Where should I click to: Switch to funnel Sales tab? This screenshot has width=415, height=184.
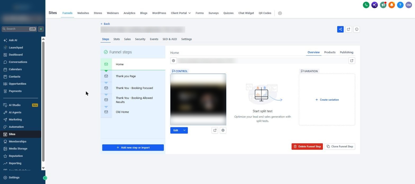pyautogui.click(x=127, y=39)
